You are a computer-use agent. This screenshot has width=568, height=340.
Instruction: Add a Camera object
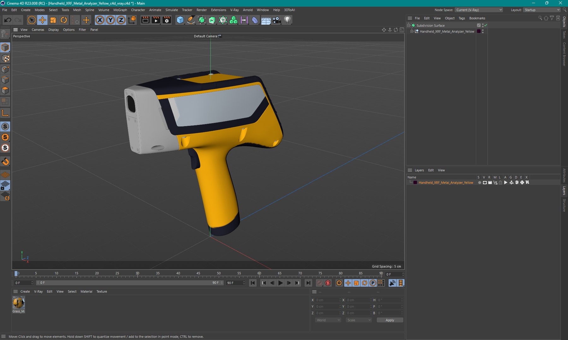(x=276, y=20)
